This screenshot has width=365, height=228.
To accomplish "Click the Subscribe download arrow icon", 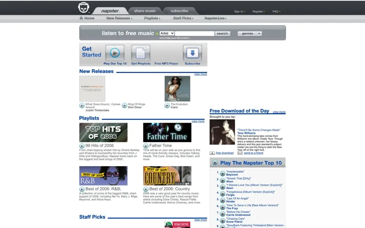I will click(x=192, y=53).
